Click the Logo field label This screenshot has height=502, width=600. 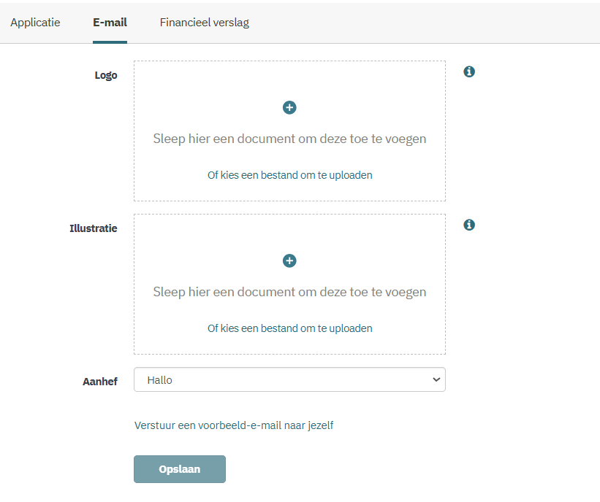tap(106, 75)
